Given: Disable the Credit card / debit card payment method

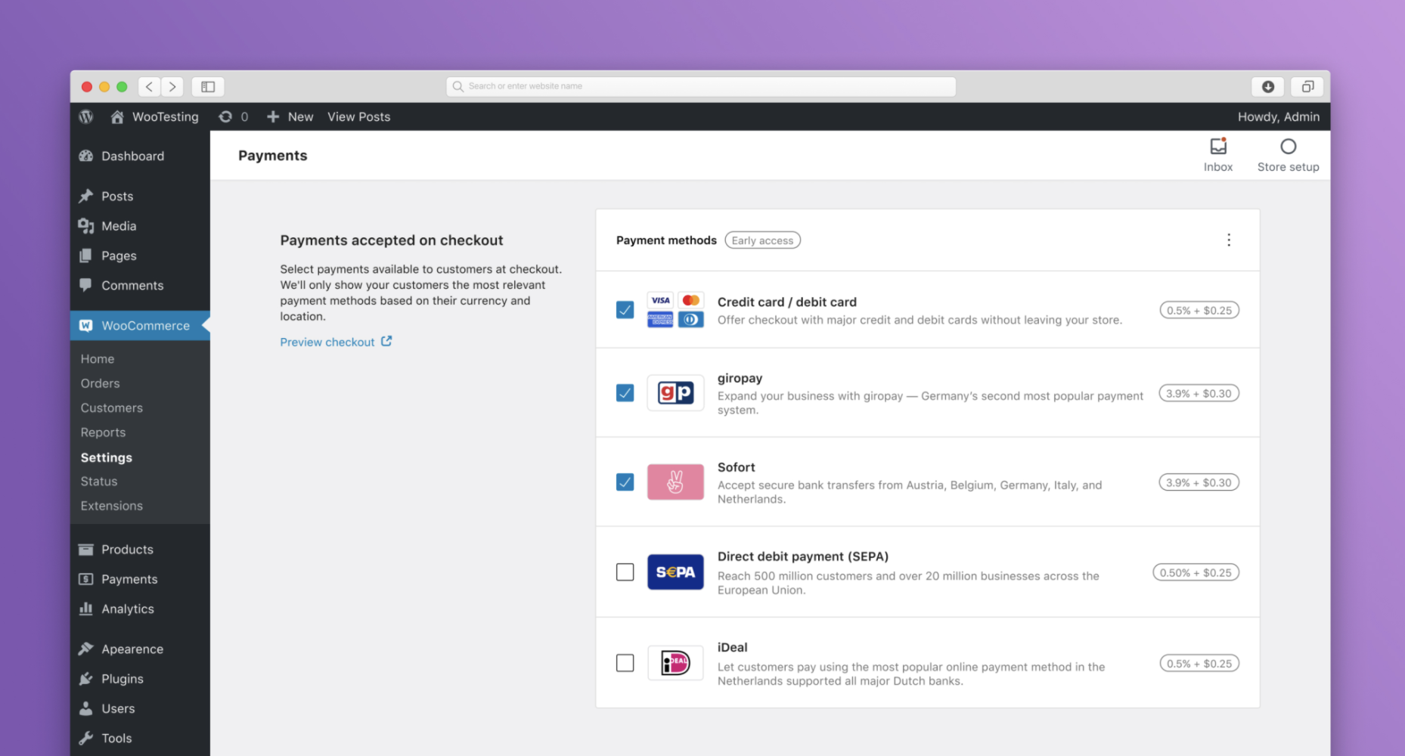Looking at the screenshot, I should pos(625,310).
